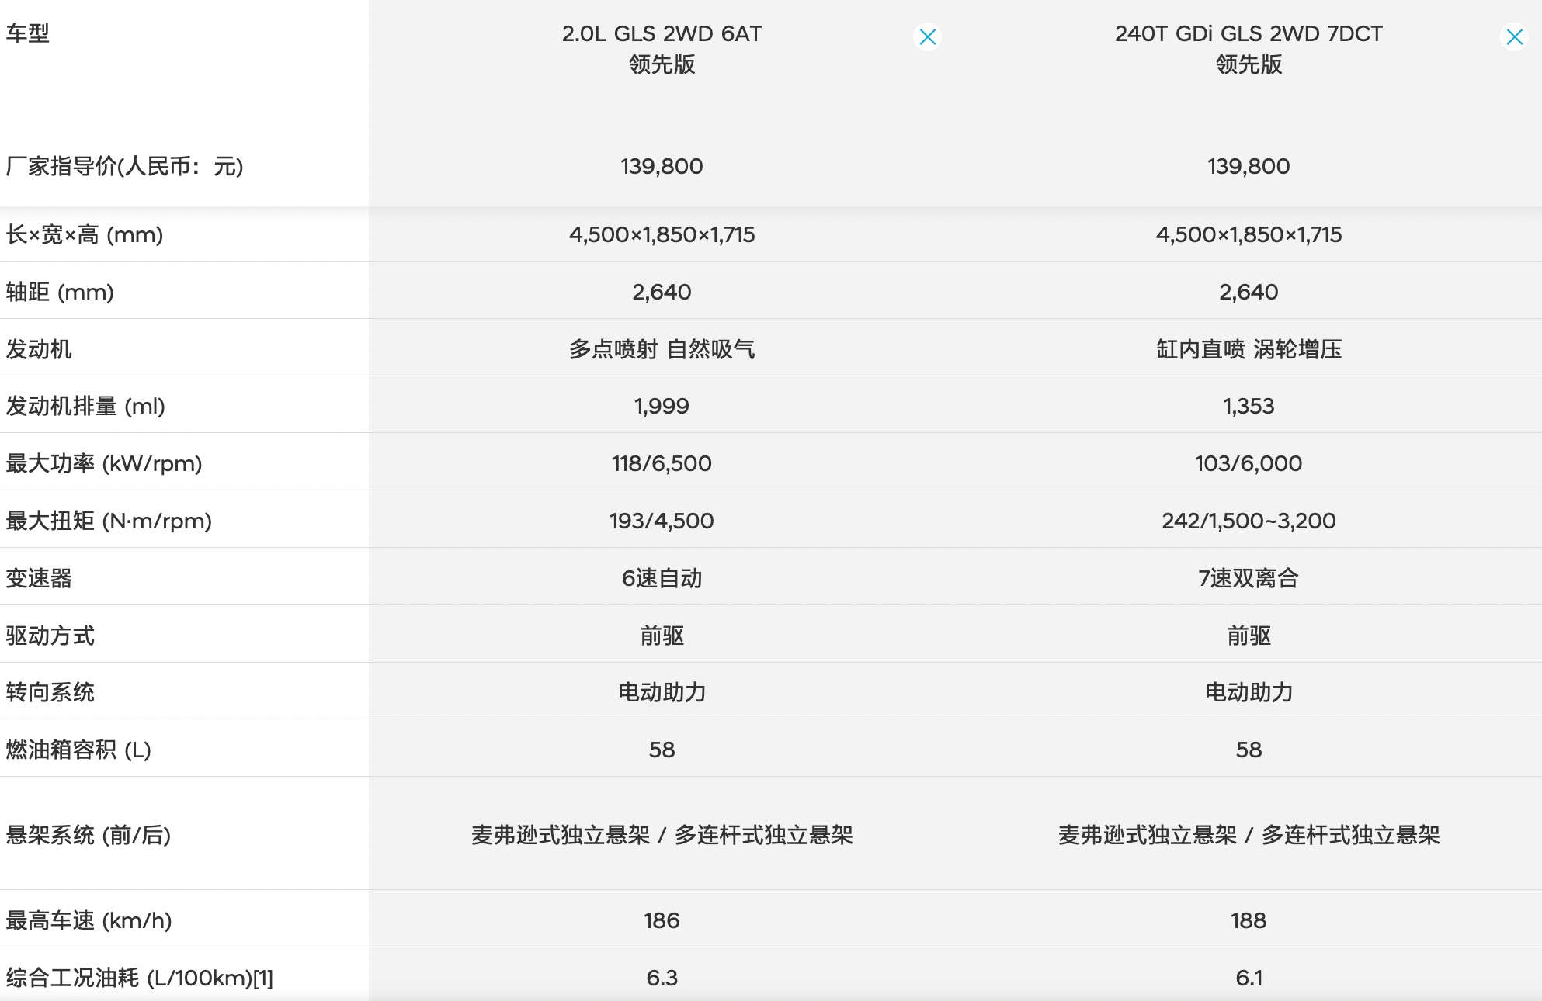Remove the 240T GDi GLS 2WD 7DCT column
The image size is (1542, 1001).
click(1514, 36)
